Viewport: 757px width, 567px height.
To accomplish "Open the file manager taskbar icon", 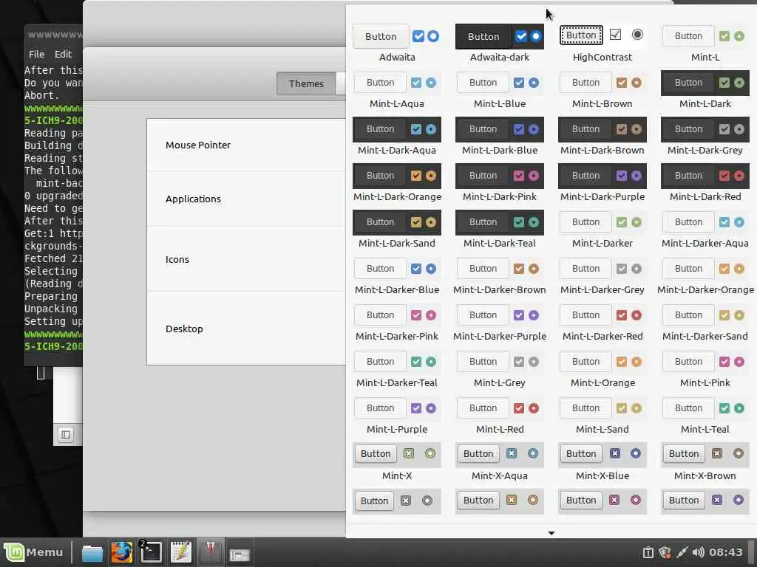I will (92, 552).
